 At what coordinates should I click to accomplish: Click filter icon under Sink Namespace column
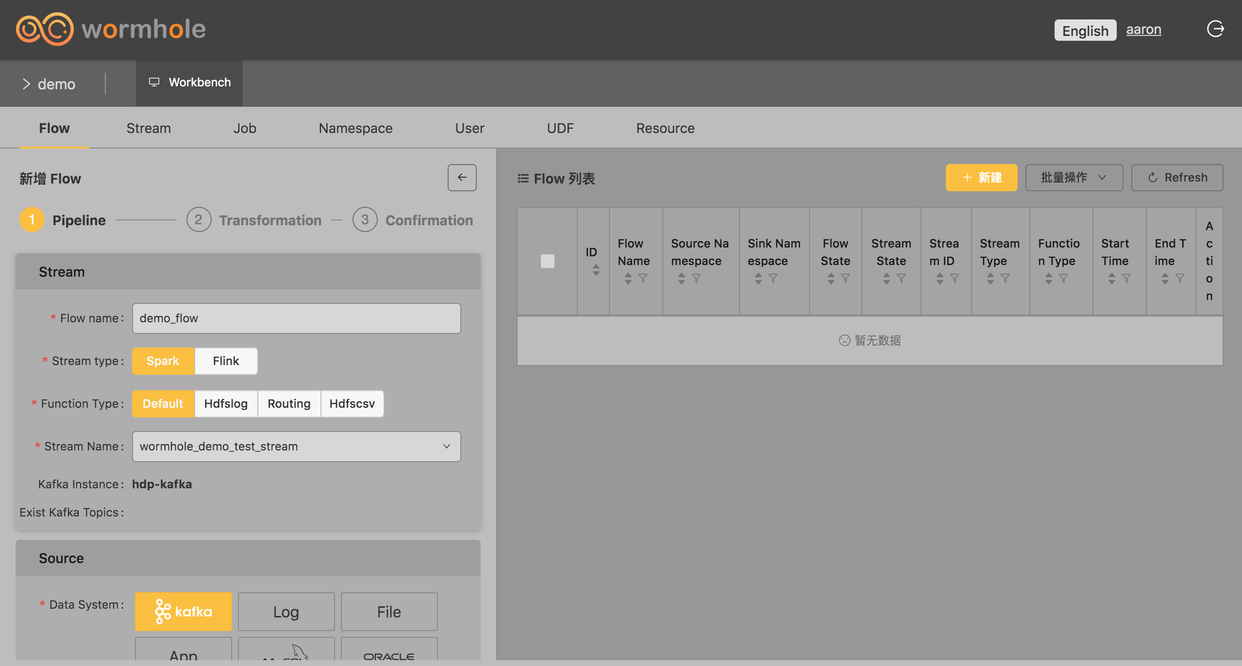(x=773, y=279)
